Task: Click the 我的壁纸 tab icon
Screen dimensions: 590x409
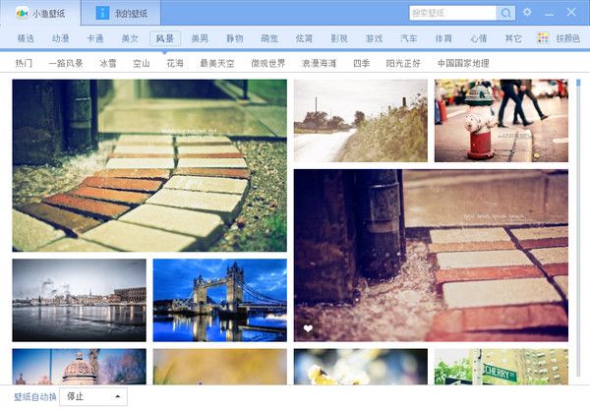Action: pos(102,14)
